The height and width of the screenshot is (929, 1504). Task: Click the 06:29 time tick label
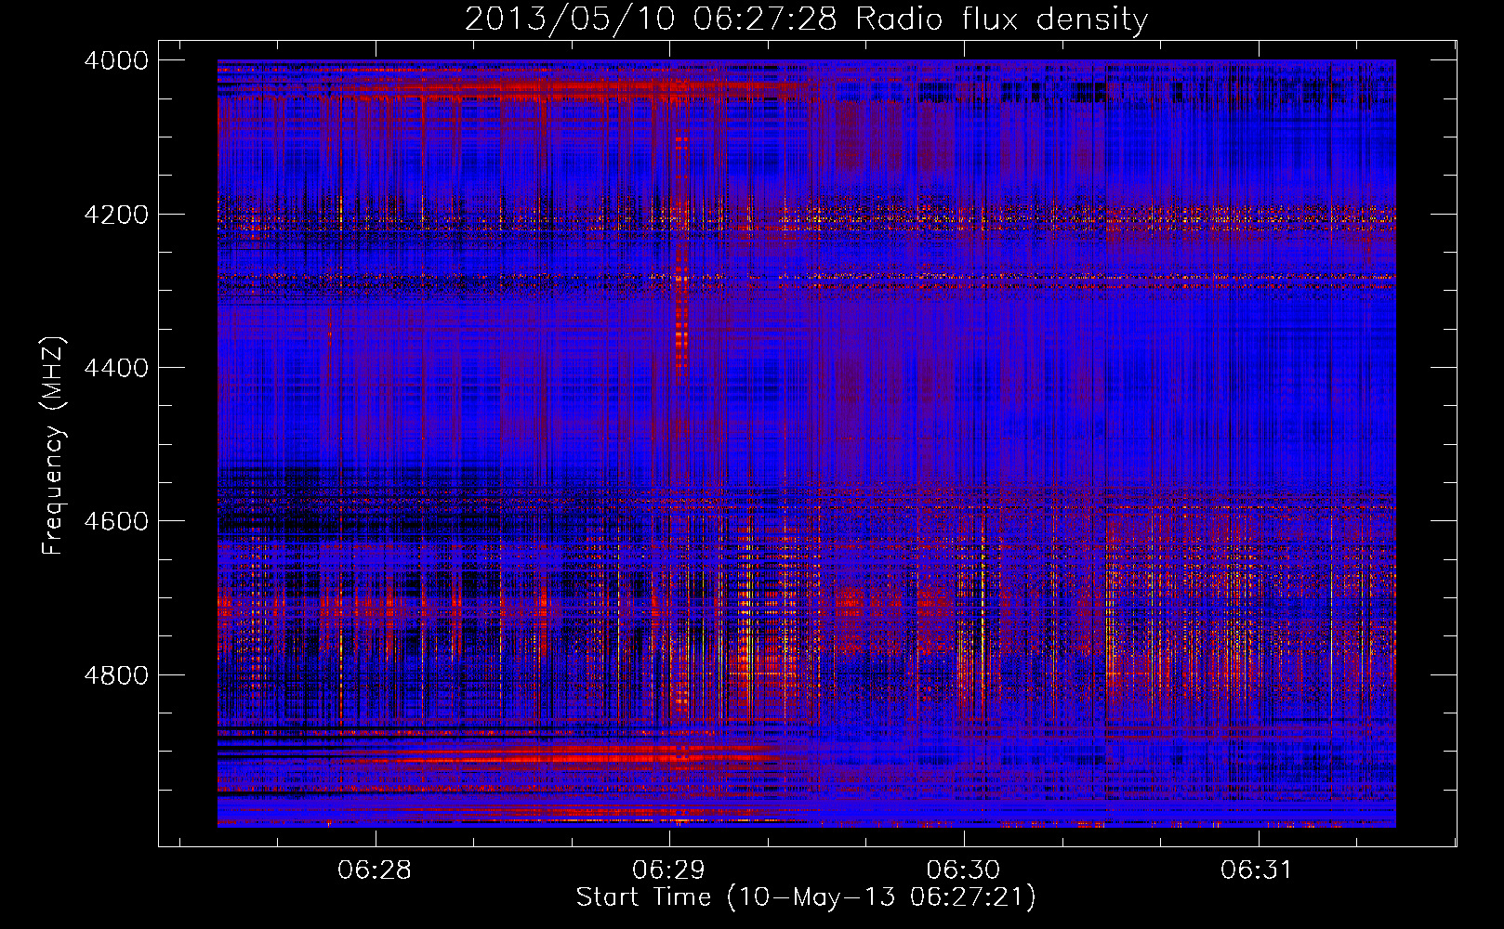click(x=669, y=870)
